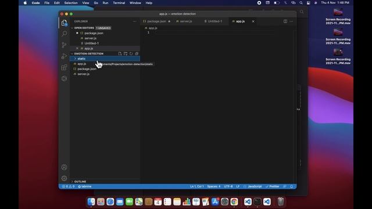
Task: Open errors and warnings in the status bar
Action: (69, 186)
